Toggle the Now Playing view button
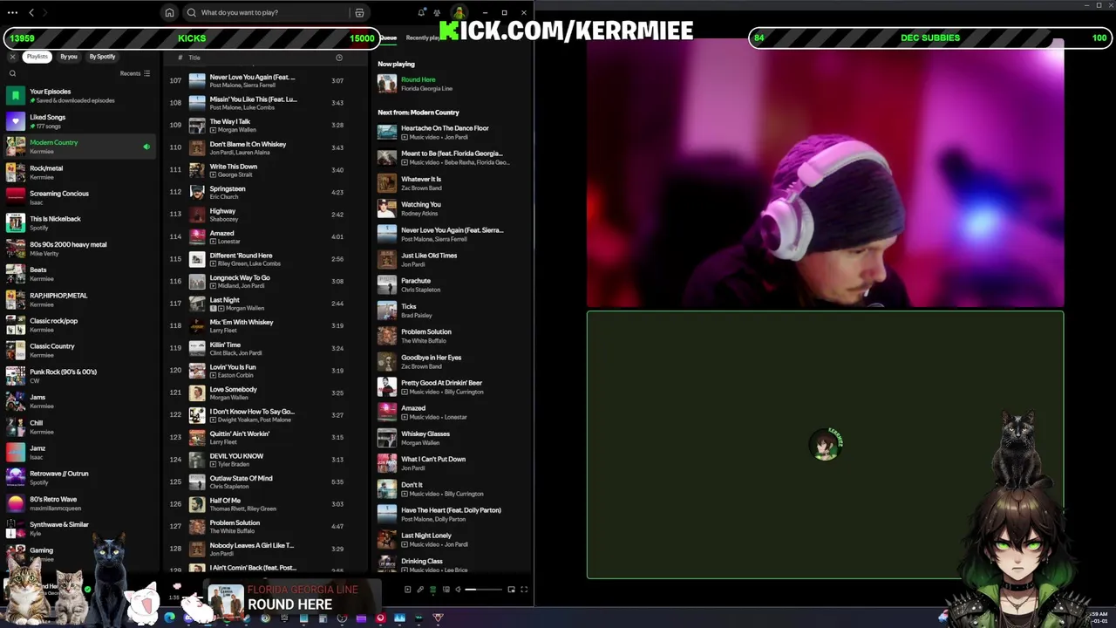The image size is (1116, 628). [407, 589]
